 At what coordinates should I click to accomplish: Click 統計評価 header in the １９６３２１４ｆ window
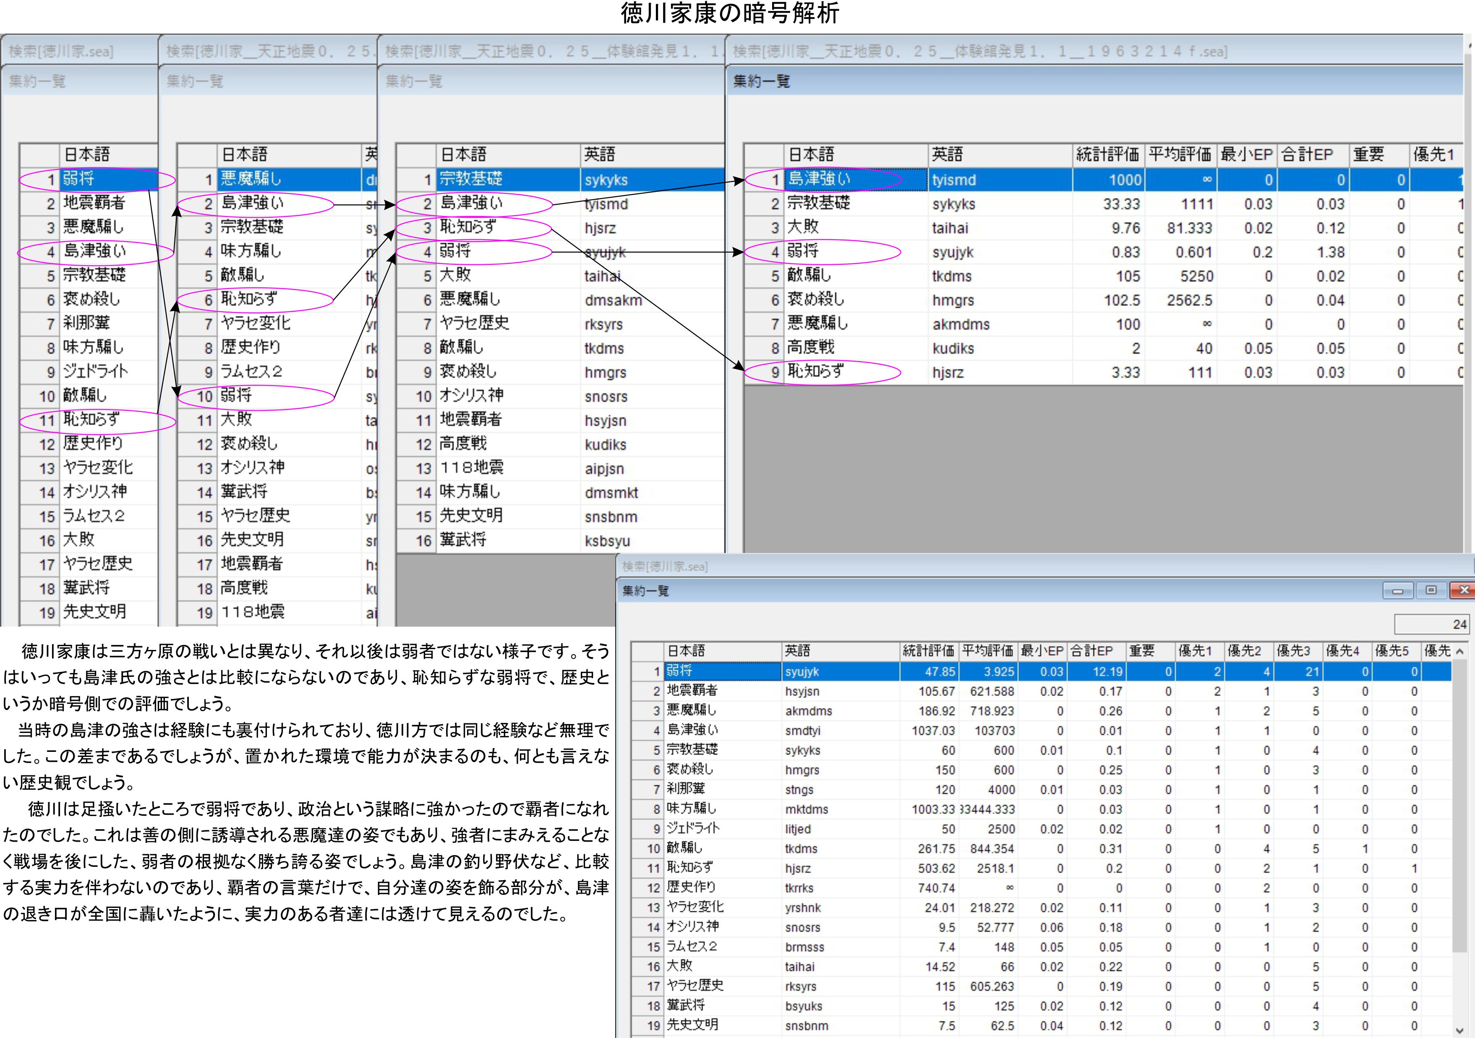click(x=1108, y=155)
